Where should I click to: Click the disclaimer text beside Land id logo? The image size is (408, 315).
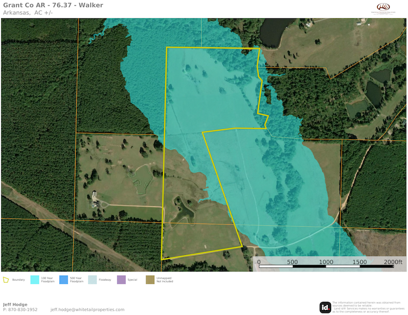click(x=366, y=307)
